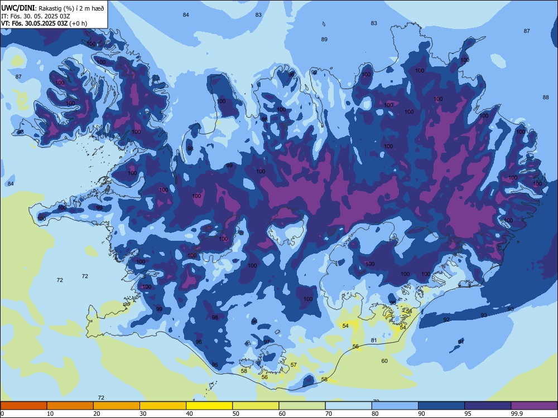Screen dimensions: 558x418
Task: Click the legend tick label "50"
Action: (235, 414)
